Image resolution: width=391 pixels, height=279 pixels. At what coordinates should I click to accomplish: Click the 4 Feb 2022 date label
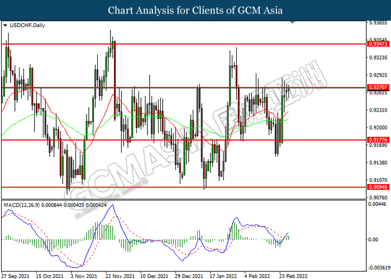(x=257, y=276)
